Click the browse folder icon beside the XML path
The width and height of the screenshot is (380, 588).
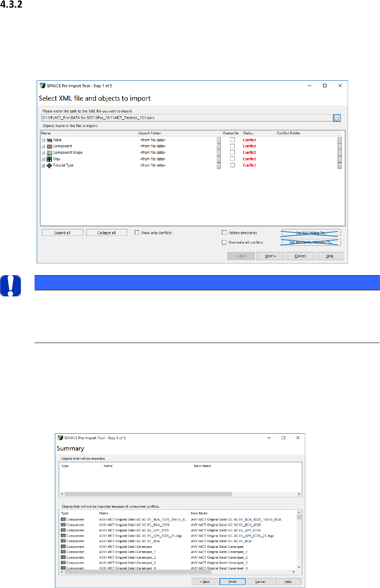337,118
